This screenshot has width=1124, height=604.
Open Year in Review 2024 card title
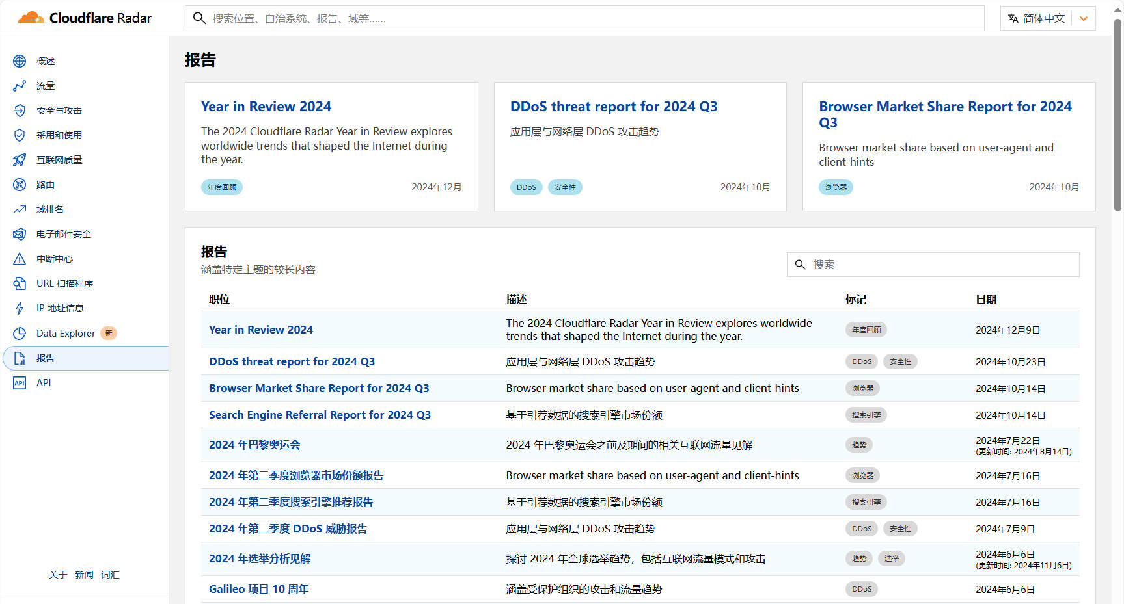click(x=266, y=107)
